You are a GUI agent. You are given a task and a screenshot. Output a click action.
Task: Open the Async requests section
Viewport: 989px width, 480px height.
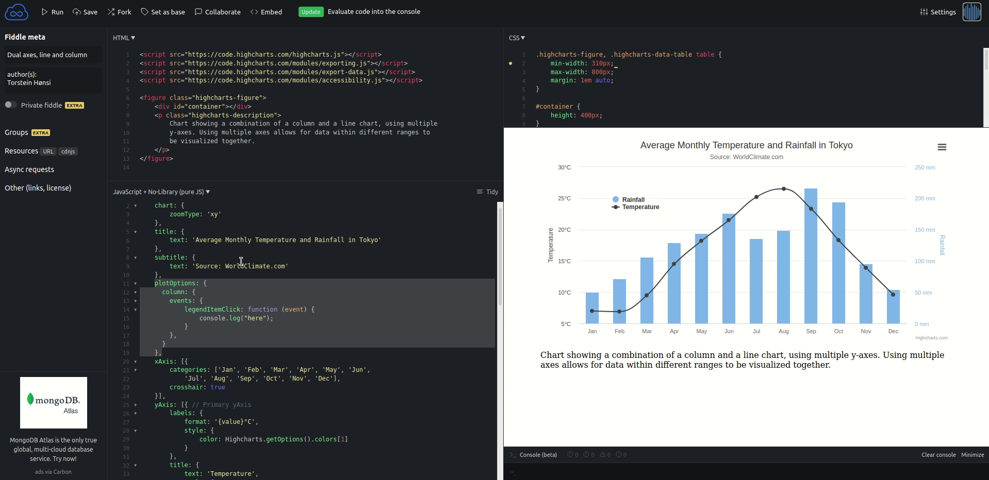tap(29, 169)
